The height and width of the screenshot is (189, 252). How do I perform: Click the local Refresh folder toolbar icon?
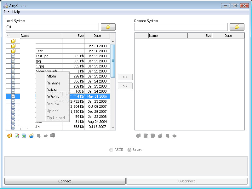31,136
